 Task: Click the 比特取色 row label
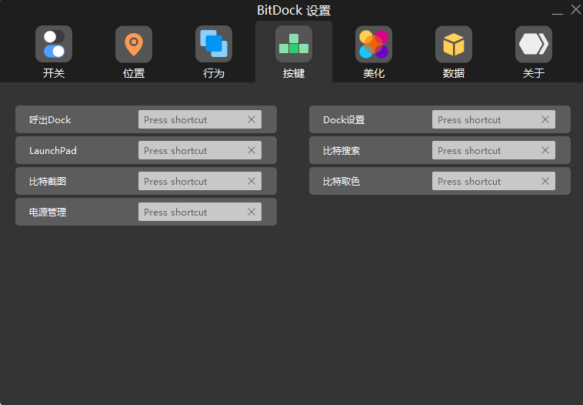pyautogui.click(x=341, y=181)
